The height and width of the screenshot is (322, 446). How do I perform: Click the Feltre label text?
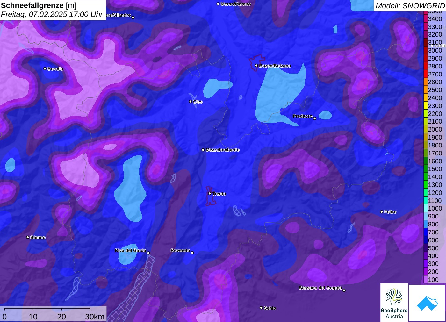click(390, 212)
